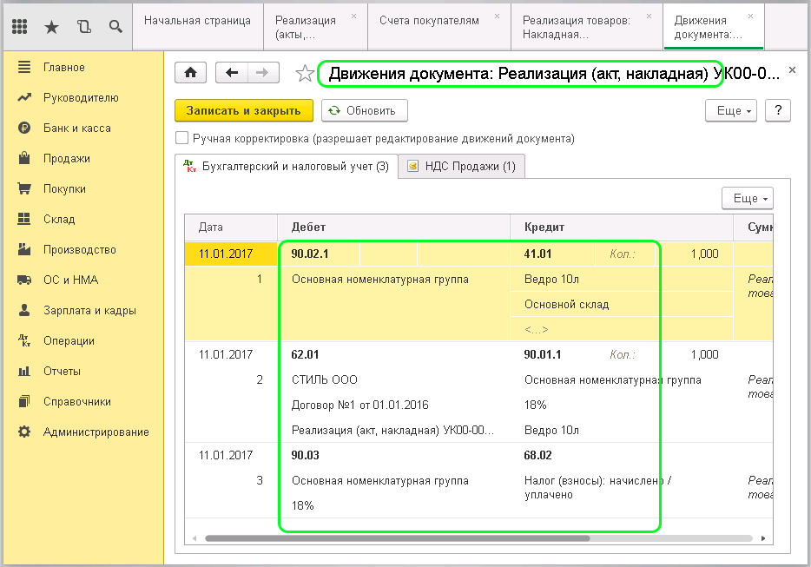Navigate back with left arrow button
The height and width of the screenshot is (567, 811).
[x=232, y=74]
